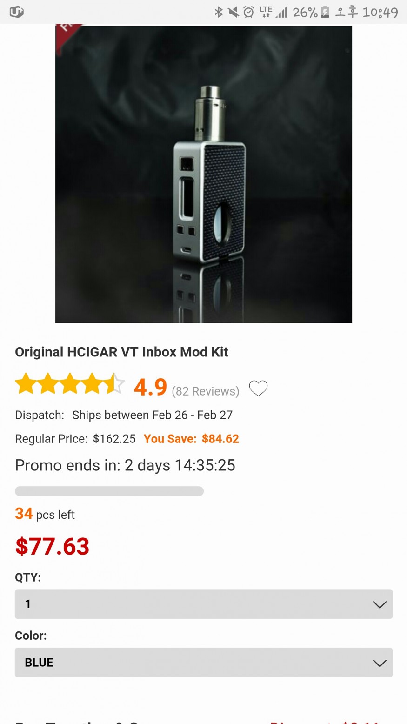
Task: Open the HCIGAR mod kit product photo
Action: (204, 174)
